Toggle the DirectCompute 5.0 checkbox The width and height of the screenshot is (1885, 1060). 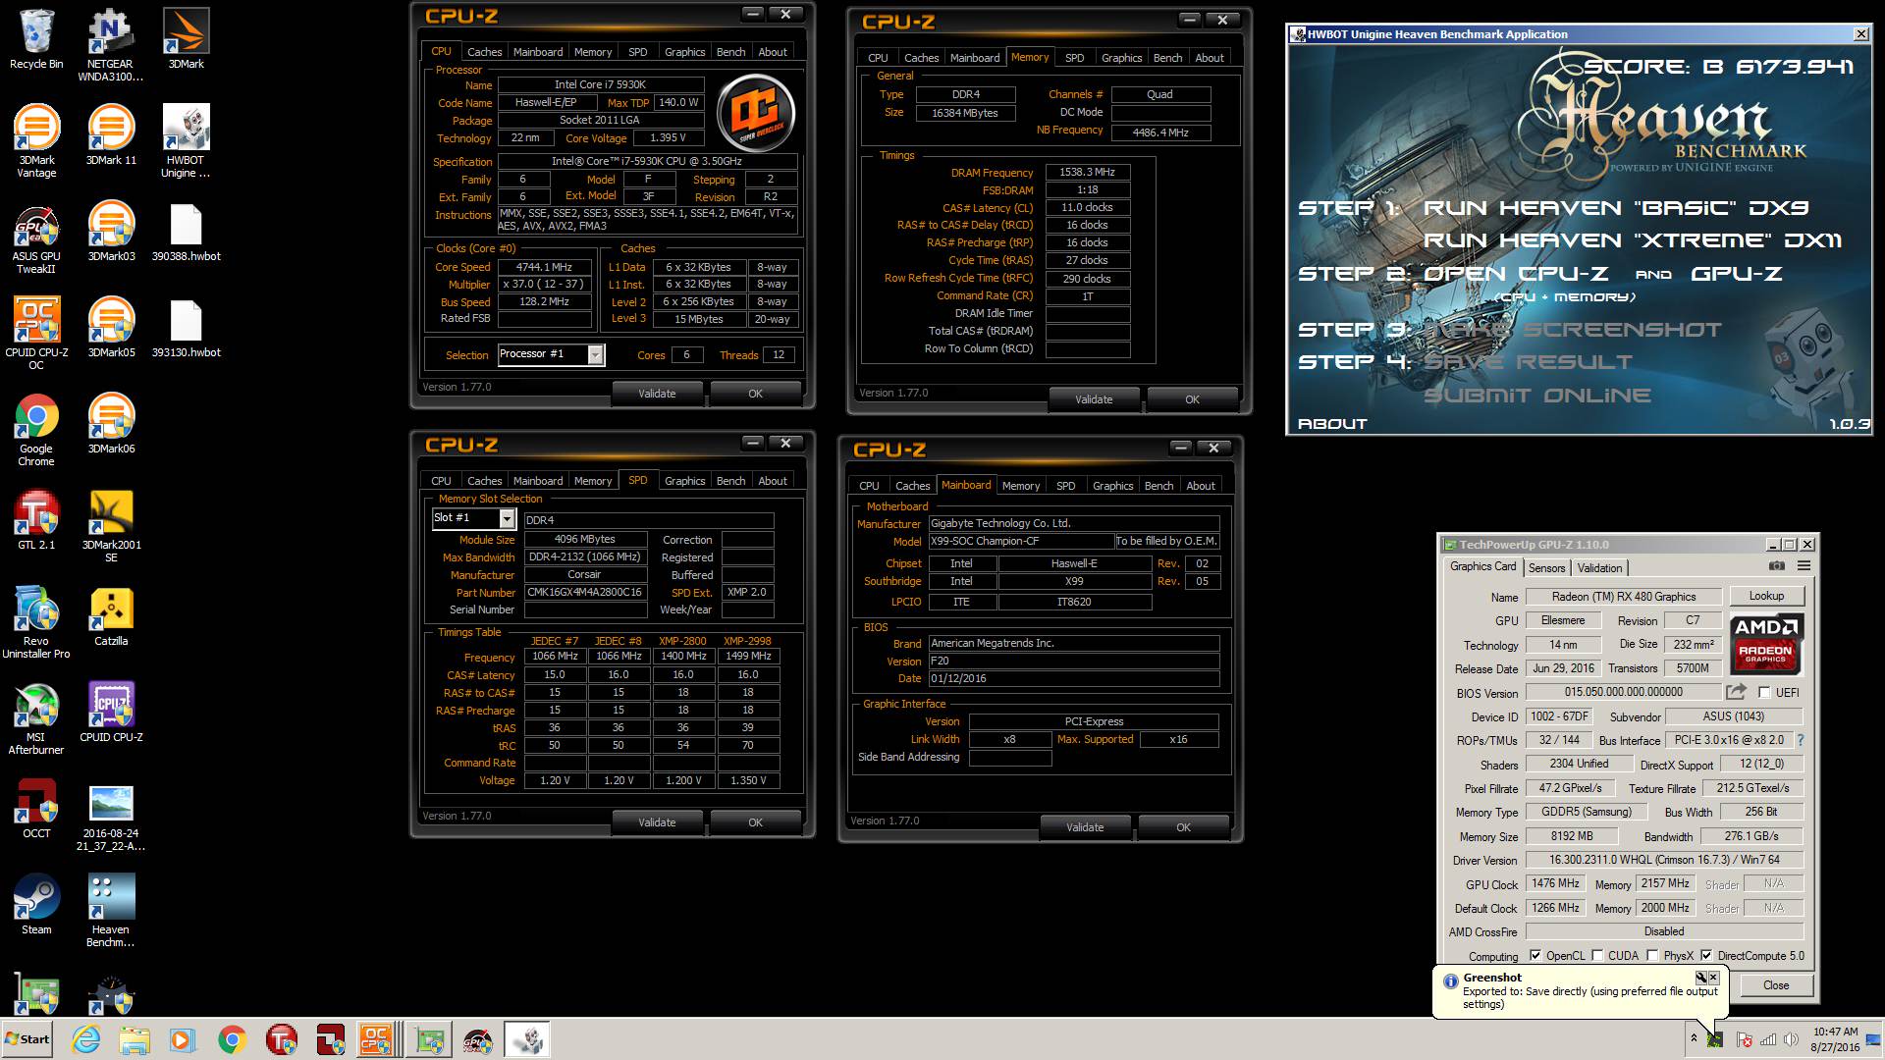pyautogui.click(x=1706, y=956)
